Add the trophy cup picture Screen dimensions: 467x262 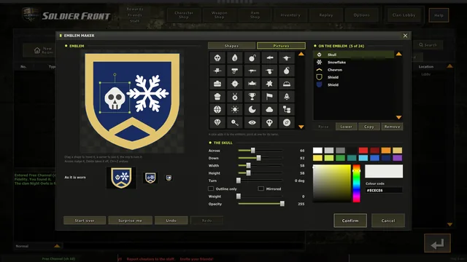pos(252,97)
